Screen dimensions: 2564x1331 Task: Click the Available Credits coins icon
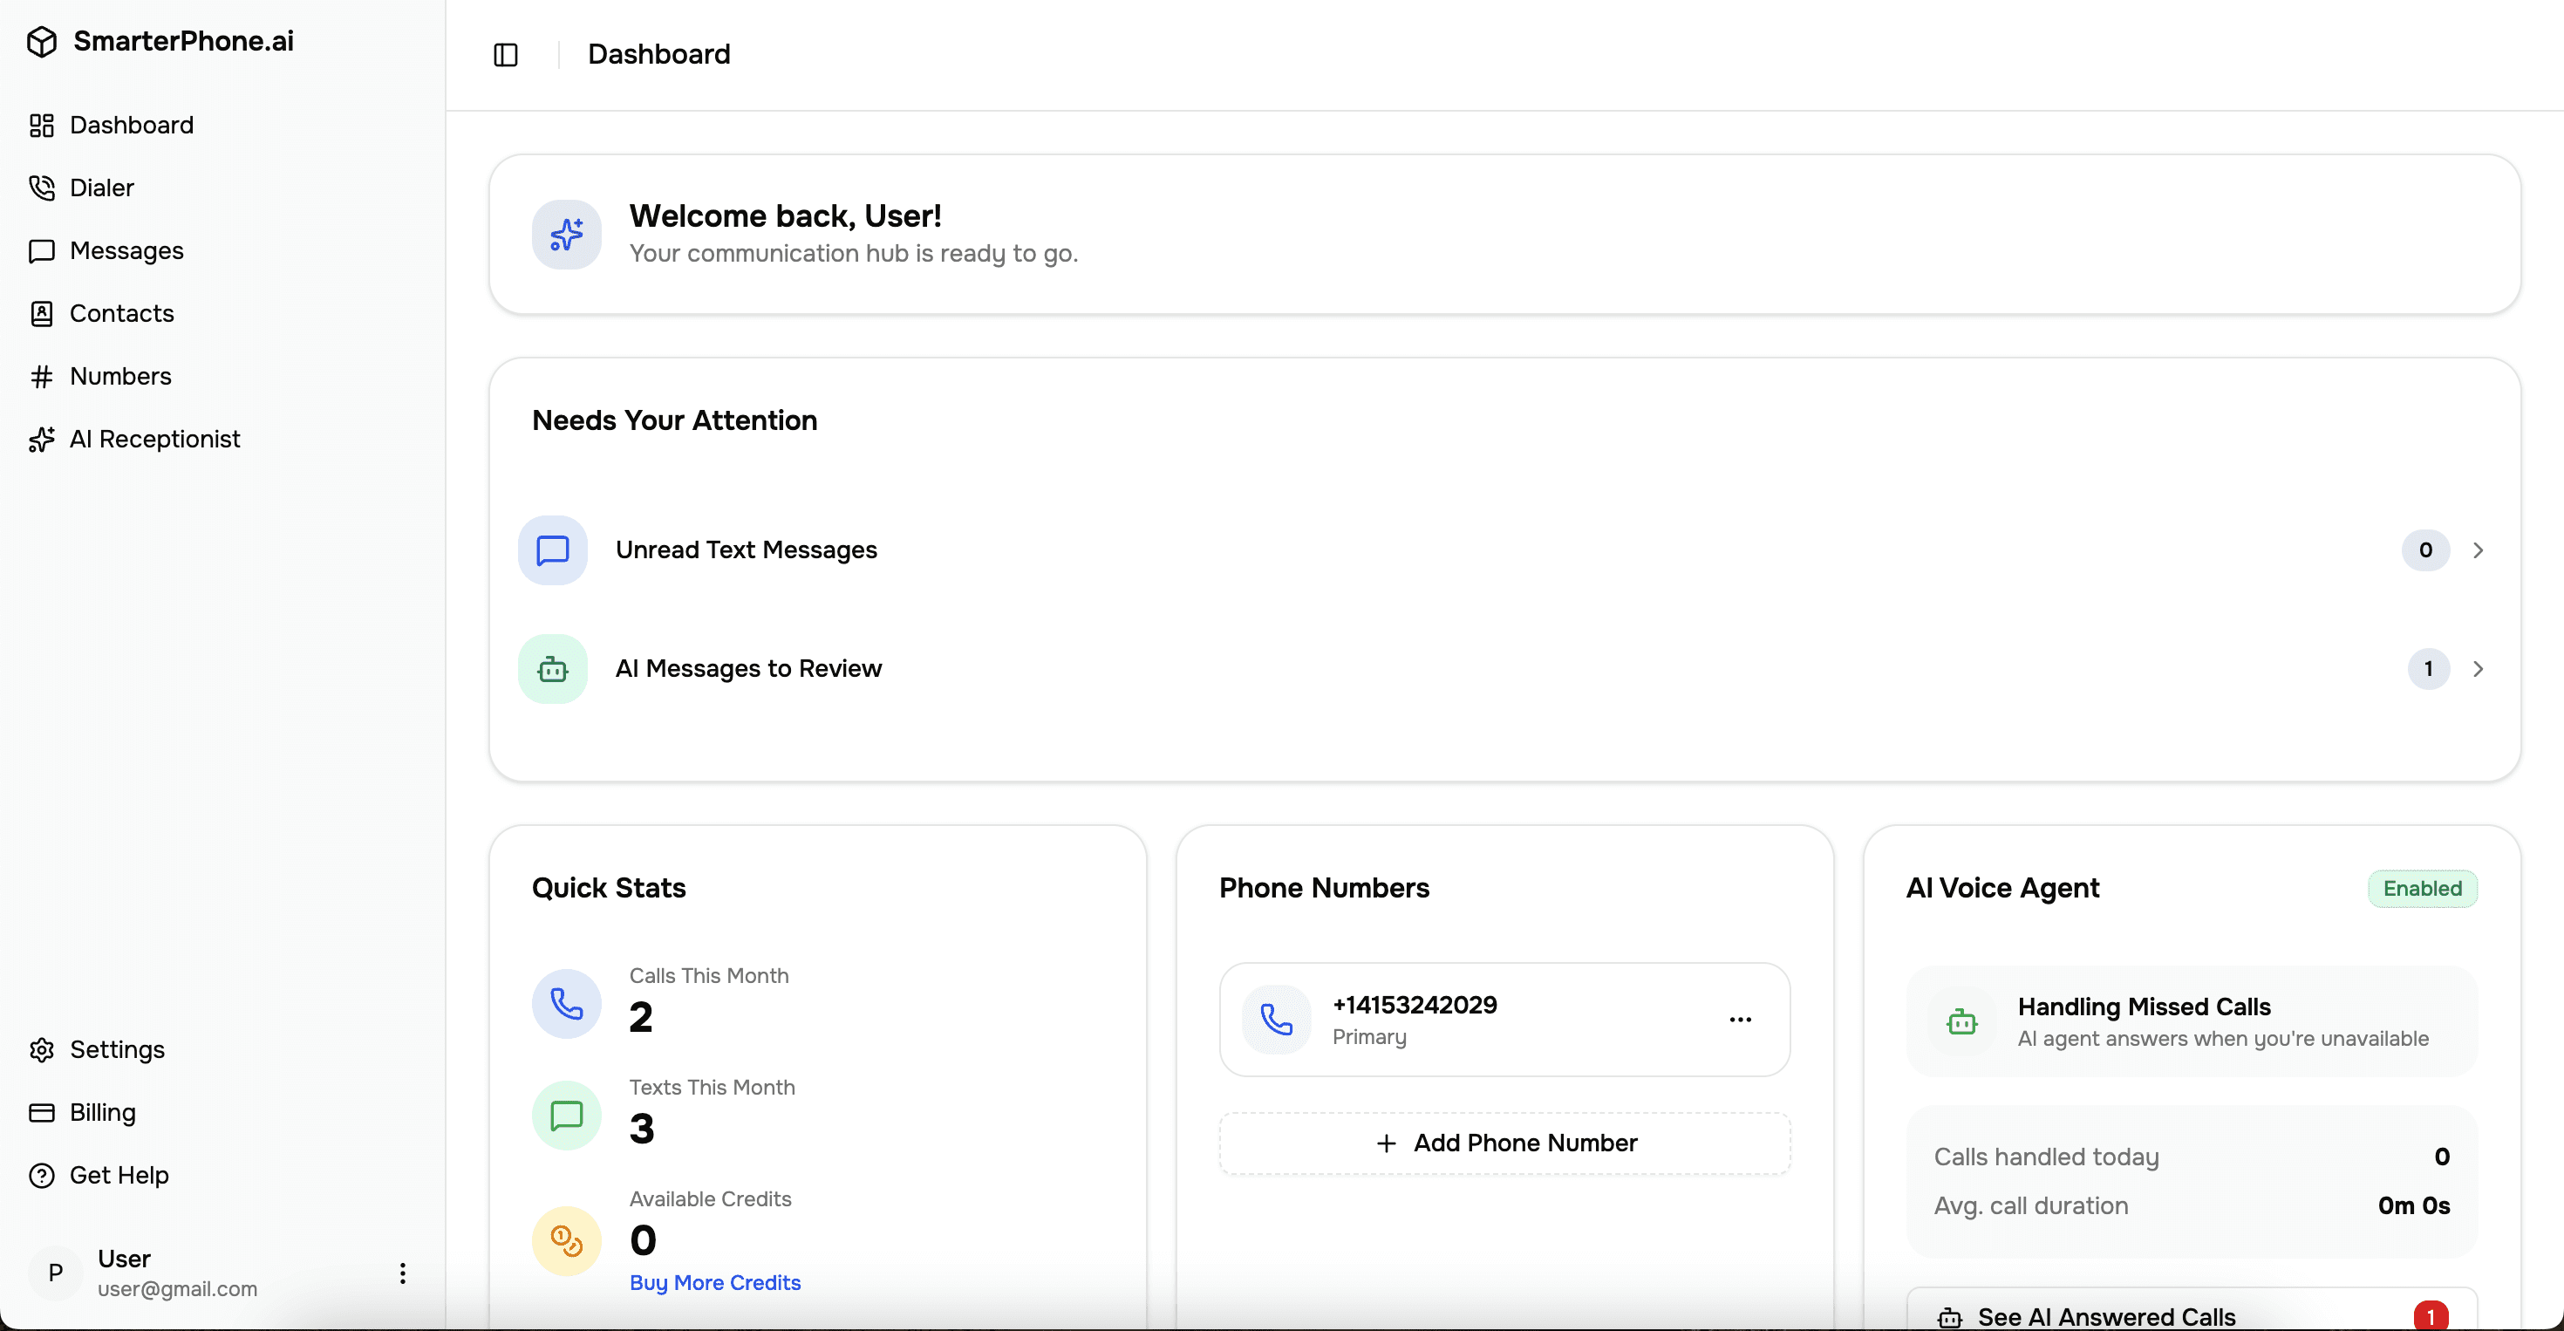pos(566,1241)
